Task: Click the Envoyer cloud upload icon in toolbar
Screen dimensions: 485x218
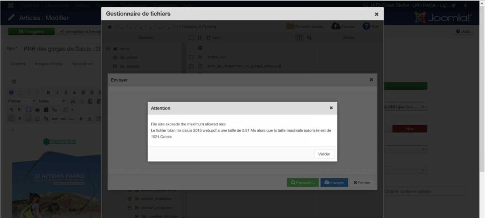Action: click(335, 26)
